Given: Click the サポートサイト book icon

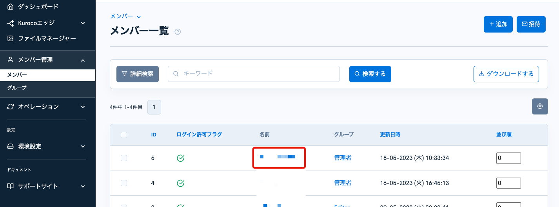Looking at the screenshot, I should [11, 186].
